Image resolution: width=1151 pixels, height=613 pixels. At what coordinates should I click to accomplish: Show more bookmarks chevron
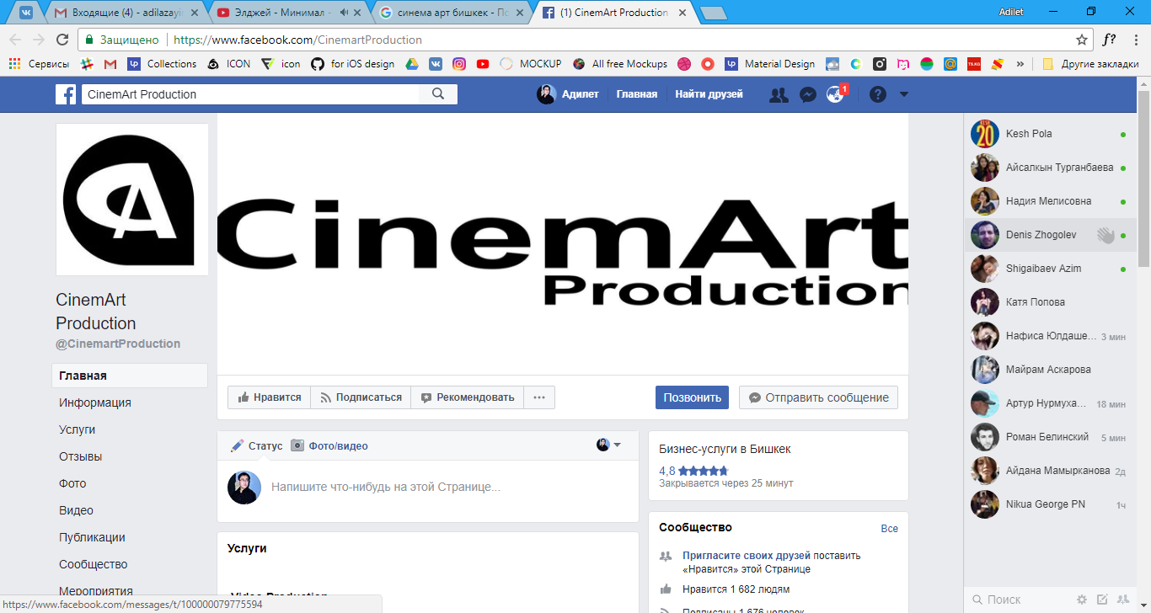1020,64
